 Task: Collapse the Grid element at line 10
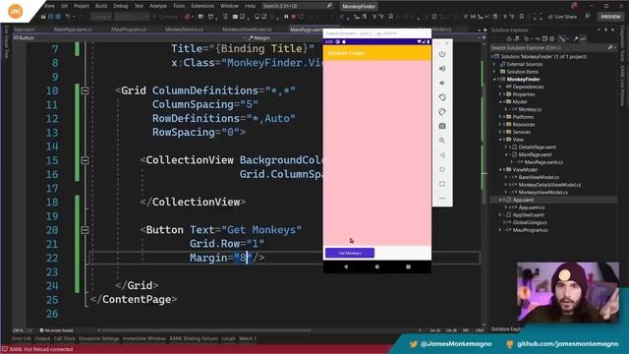point(85,91)
